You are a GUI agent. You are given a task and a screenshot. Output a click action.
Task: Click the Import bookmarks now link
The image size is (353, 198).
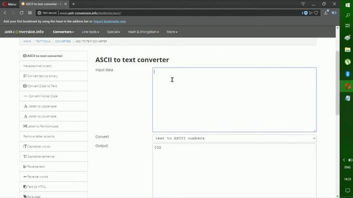click(x=110, y=21)
